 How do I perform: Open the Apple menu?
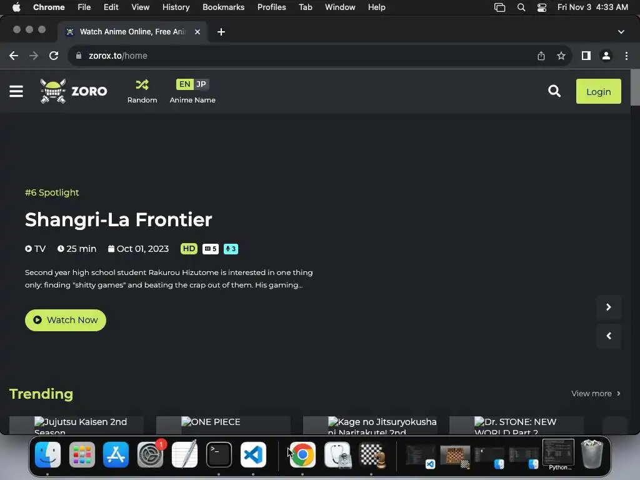click(x=16, y=7)
